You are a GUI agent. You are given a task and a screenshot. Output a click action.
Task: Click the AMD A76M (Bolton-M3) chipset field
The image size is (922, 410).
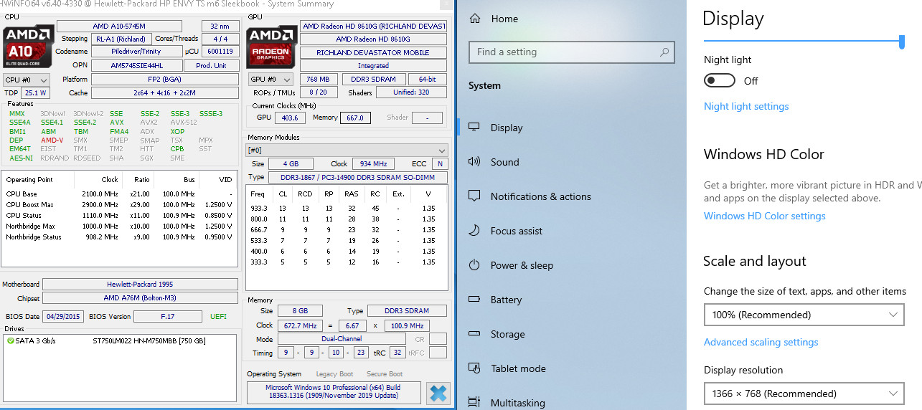click(x=141, y=297)
